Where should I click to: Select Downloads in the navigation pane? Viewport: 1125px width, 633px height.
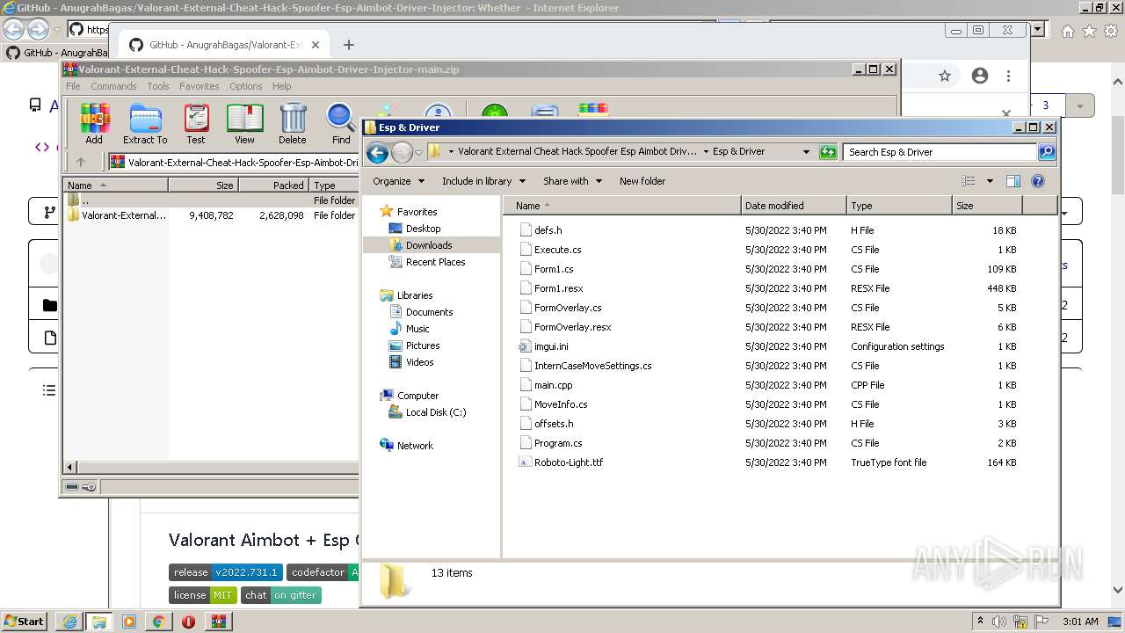pyautogui.click(x=429, y=245)
